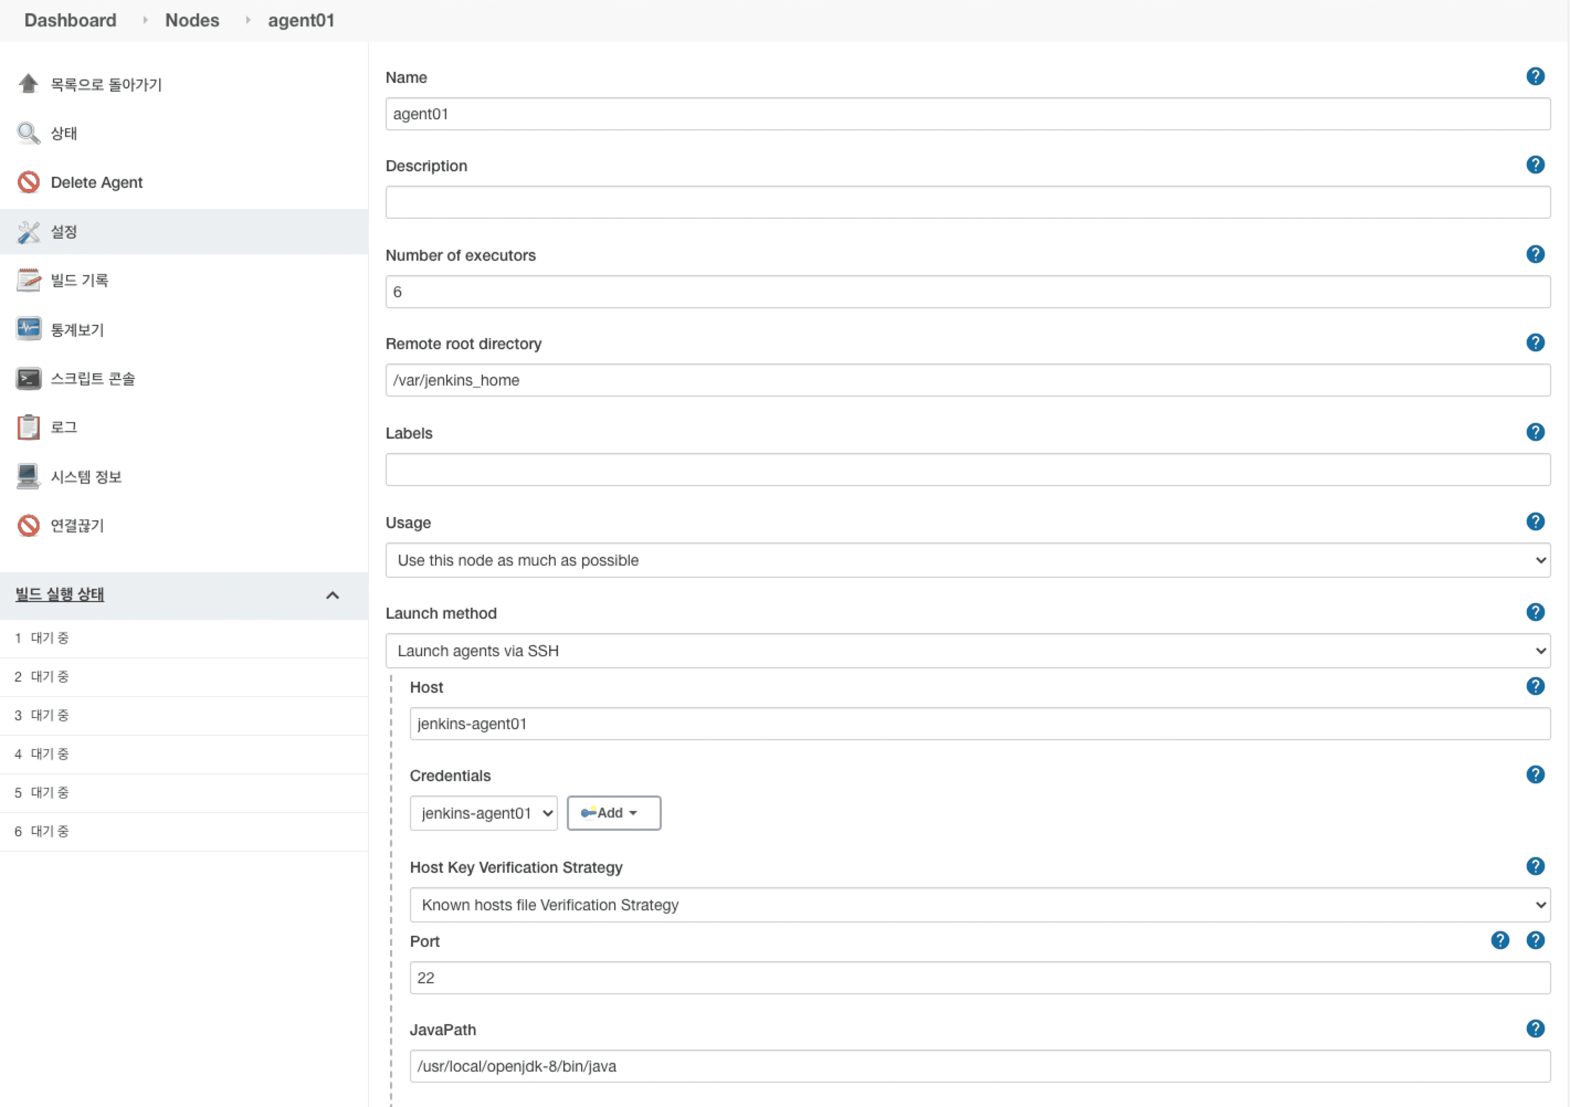The width and height of the screenshot is (1570, 1107).
Task: Click the computer icon for 시스템 정보
Action: click(28, 476)
